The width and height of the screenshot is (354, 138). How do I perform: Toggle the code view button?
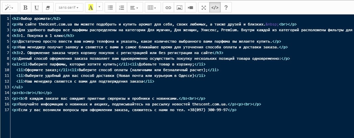[x=215, y=7]
